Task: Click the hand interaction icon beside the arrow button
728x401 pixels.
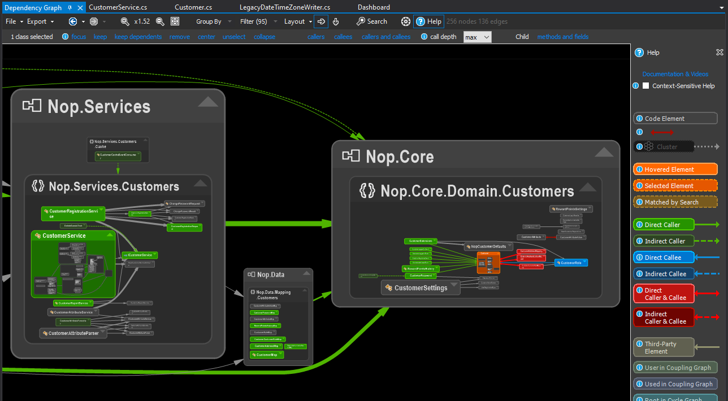Action: pyautogui.click(x=336, y=21)
